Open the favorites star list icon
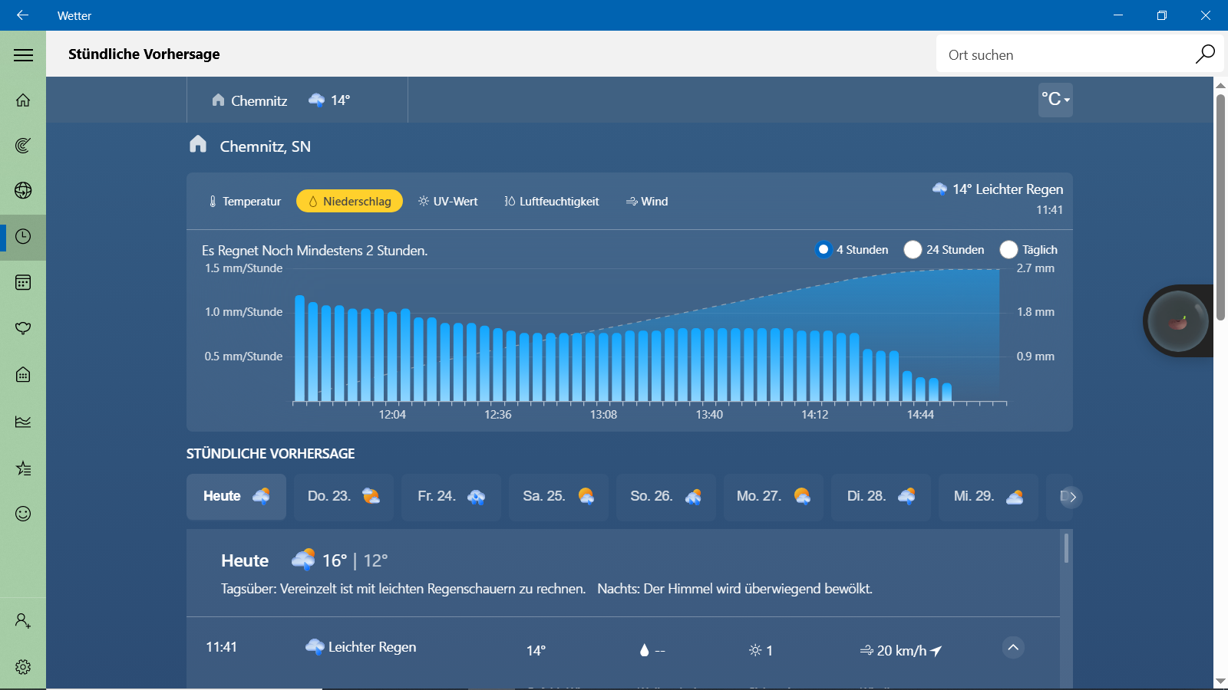The width and height of the screenshot is (1228, 690). point(23,468)
